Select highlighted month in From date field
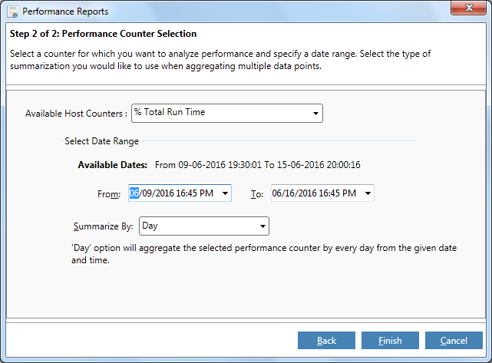The image size is (492, 363). pos(134,193)
